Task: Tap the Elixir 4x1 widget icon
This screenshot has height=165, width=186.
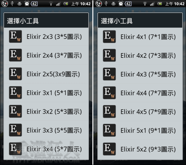Action: click(109, 36)
